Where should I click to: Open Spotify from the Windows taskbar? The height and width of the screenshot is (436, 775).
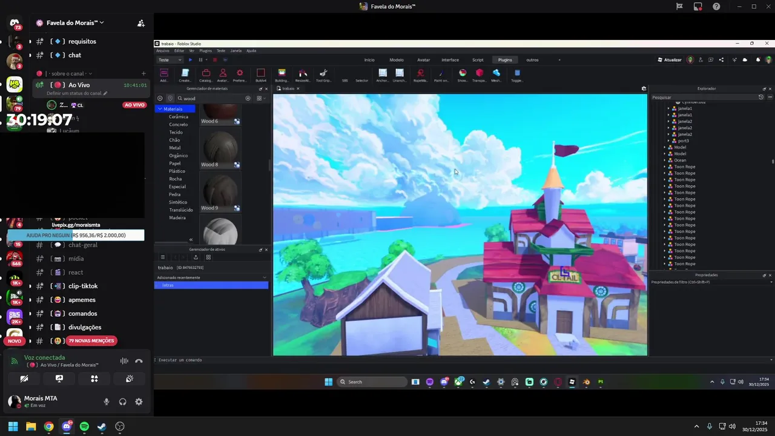coord(84,426)
